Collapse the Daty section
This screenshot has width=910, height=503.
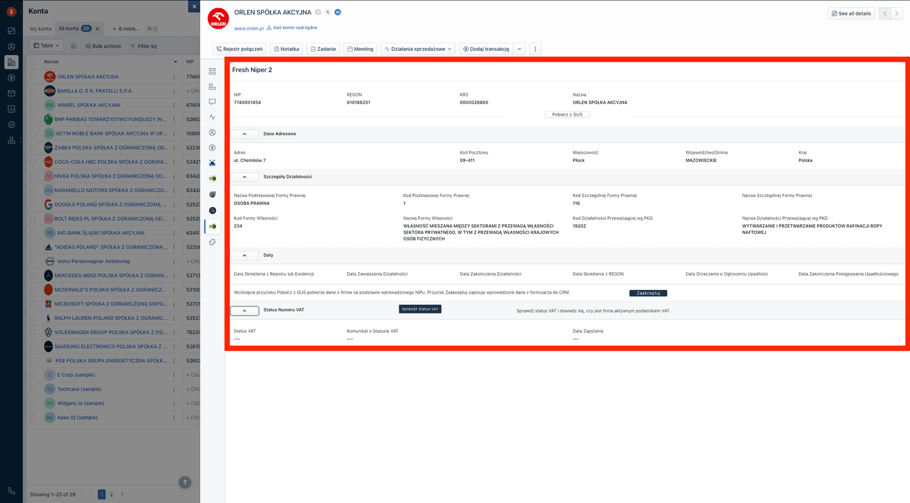click(x=244, y=255)
